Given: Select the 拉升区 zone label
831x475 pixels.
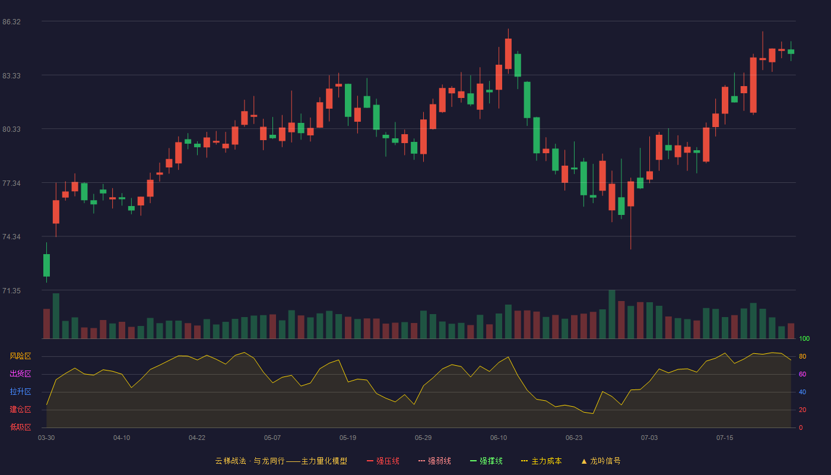Looking at the screenshot, I should pos(20,392).
